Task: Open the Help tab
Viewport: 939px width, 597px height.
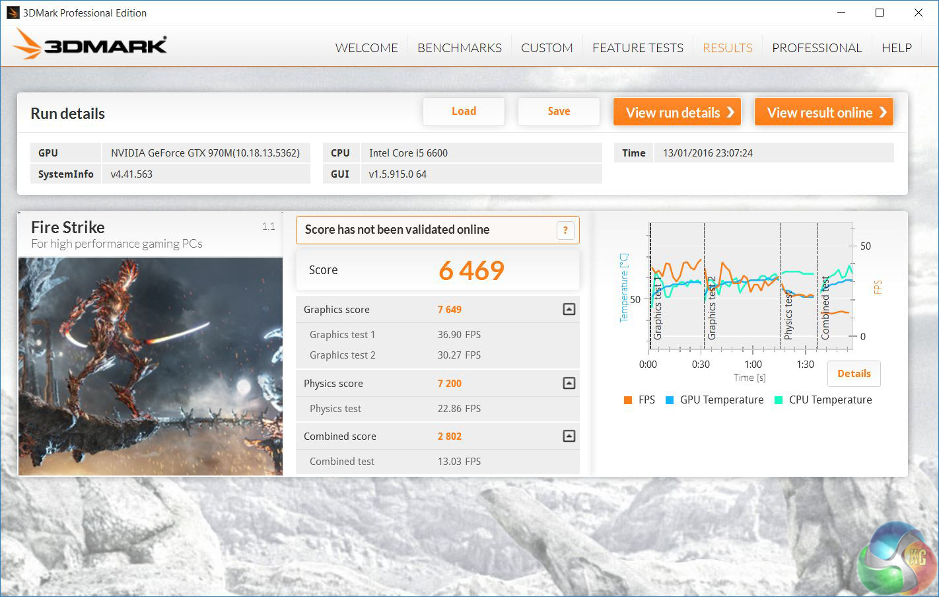Action: coord(896,48)
